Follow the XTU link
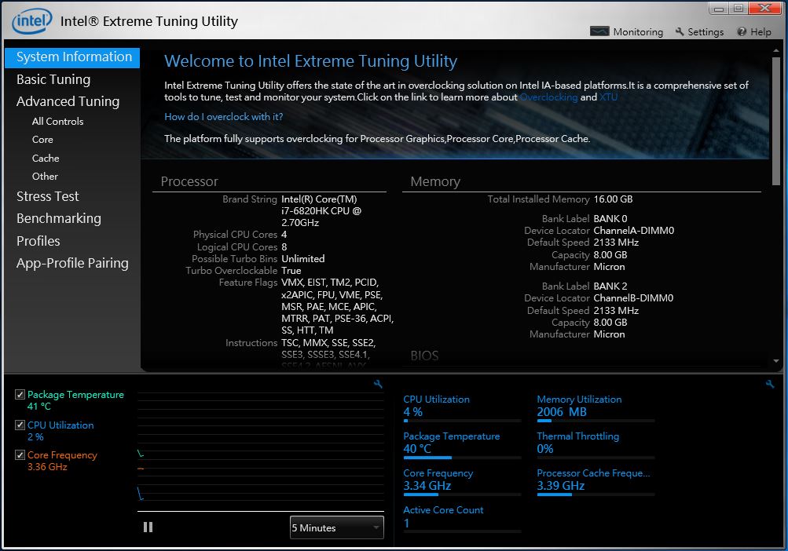This screenshot has width=788, height=551. point(608,97)
